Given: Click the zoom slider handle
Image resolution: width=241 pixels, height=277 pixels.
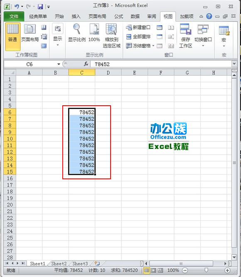Looking at the screenshot, I should tap(206, 270).
